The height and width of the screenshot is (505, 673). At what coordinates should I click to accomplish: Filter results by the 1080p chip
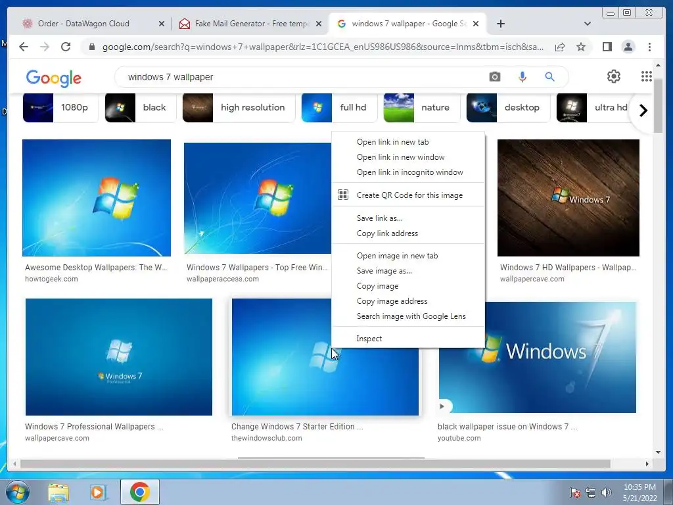pyautogui.click(x=60, y=107)
